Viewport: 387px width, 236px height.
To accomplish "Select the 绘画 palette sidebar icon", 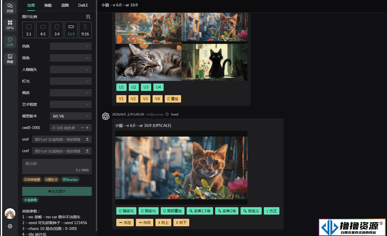I will [x=10, y=42].
